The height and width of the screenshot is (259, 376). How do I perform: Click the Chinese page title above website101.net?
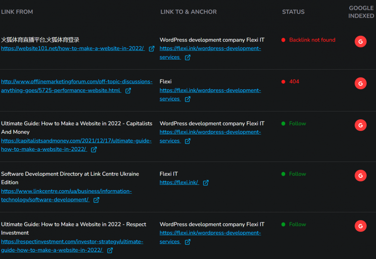40,40
